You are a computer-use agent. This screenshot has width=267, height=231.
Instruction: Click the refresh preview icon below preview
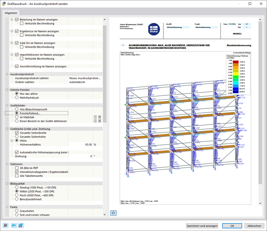[x=113, y=213]
